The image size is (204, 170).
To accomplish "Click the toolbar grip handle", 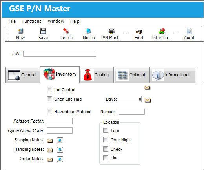I will (x=7, y=34).
